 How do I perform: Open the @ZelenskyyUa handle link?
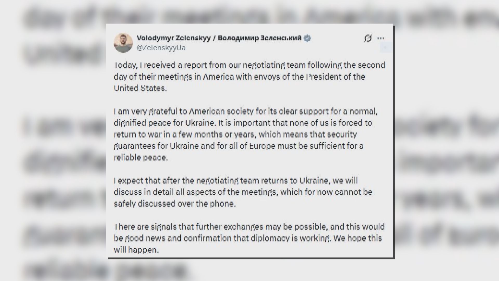161,48
